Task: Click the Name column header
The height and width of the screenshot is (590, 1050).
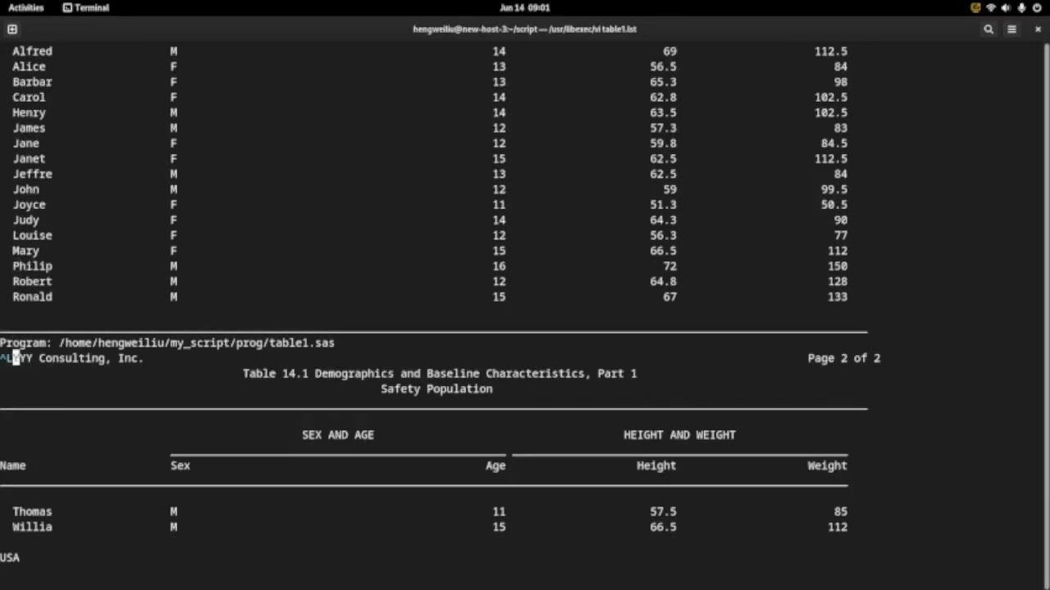Action: 13,465
